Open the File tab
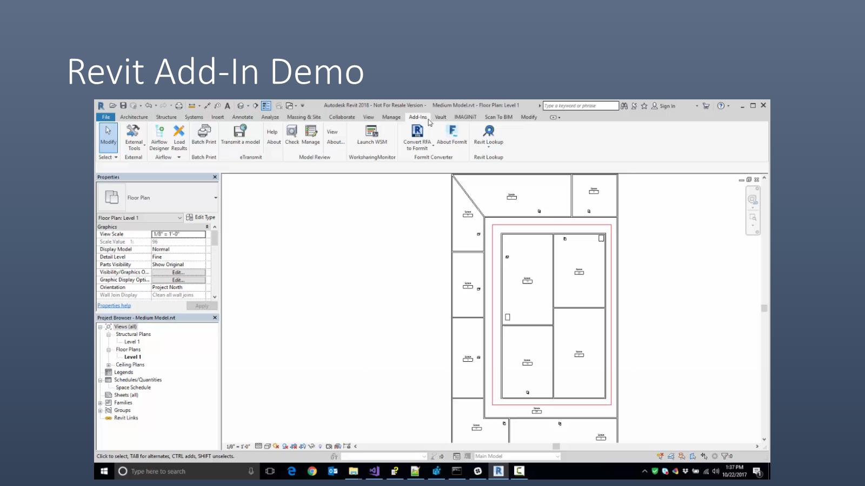Screen dimensions: 865x486 pos(106,117)
